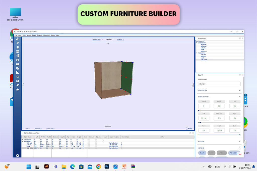Open Adobe Illustrator from the taskbar

(x=46, y=166)
